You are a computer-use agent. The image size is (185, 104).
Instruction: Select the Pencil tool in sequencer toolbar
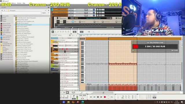click(55, 32)
